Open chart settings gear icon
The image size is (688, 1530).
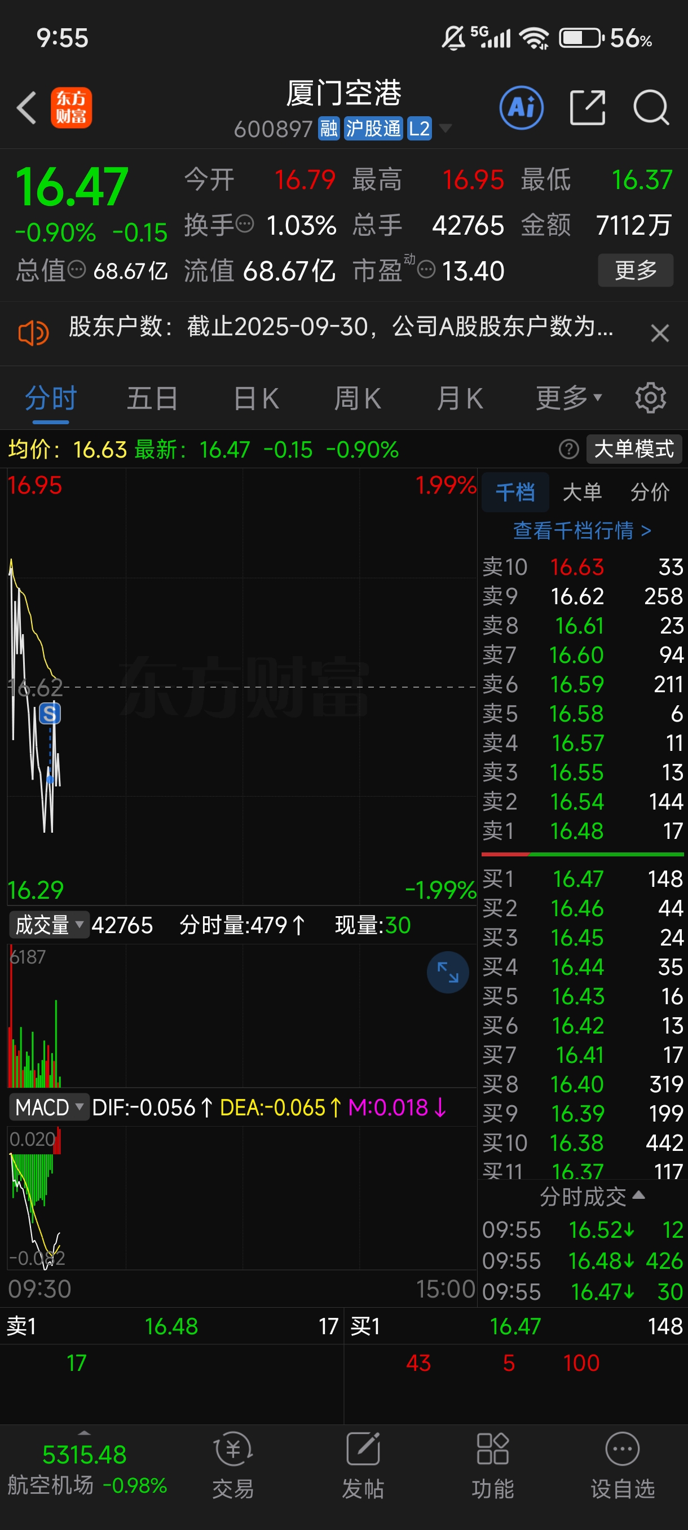(651, 398)
